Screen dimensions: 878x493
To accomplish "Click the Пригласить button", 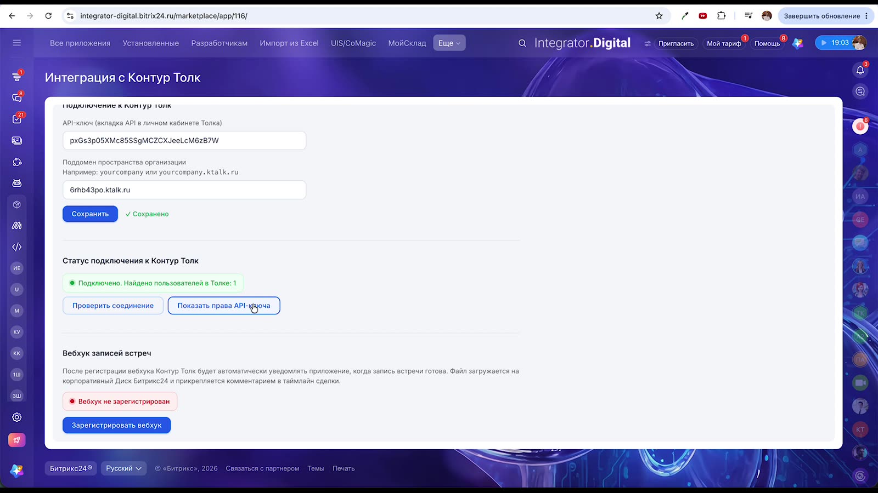I will [676, 43].
